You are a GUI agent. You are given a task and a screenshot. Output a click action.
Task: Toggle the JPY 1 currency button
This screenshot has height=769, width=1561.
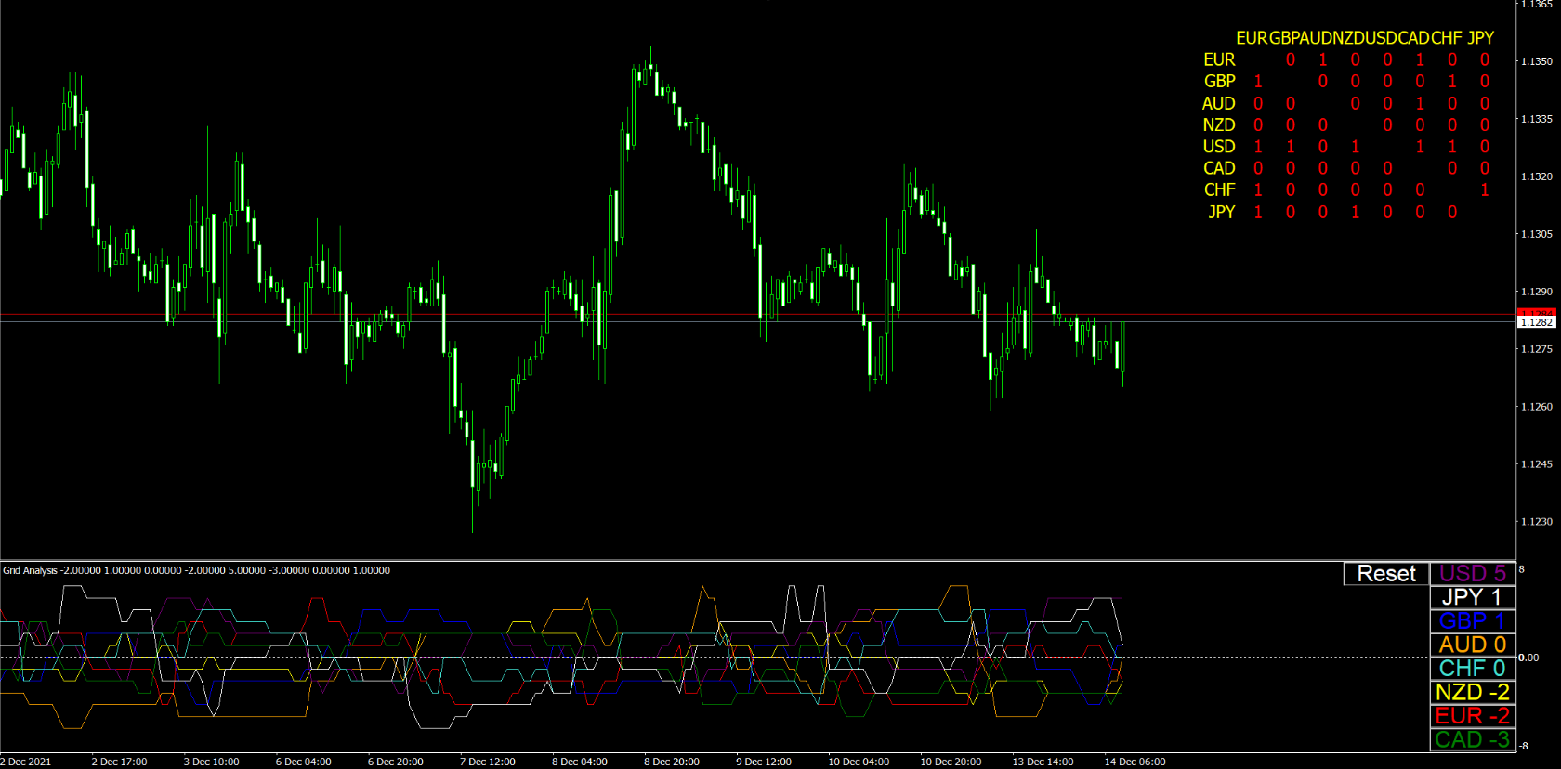tap(1472, 597)
